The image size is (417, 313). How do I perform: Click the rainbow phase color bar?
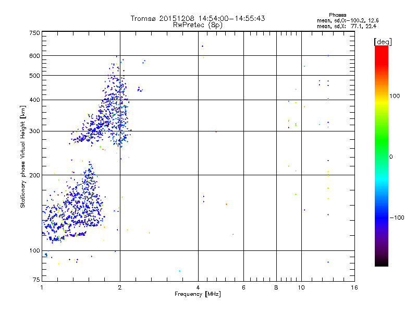(x=382, y=156)
